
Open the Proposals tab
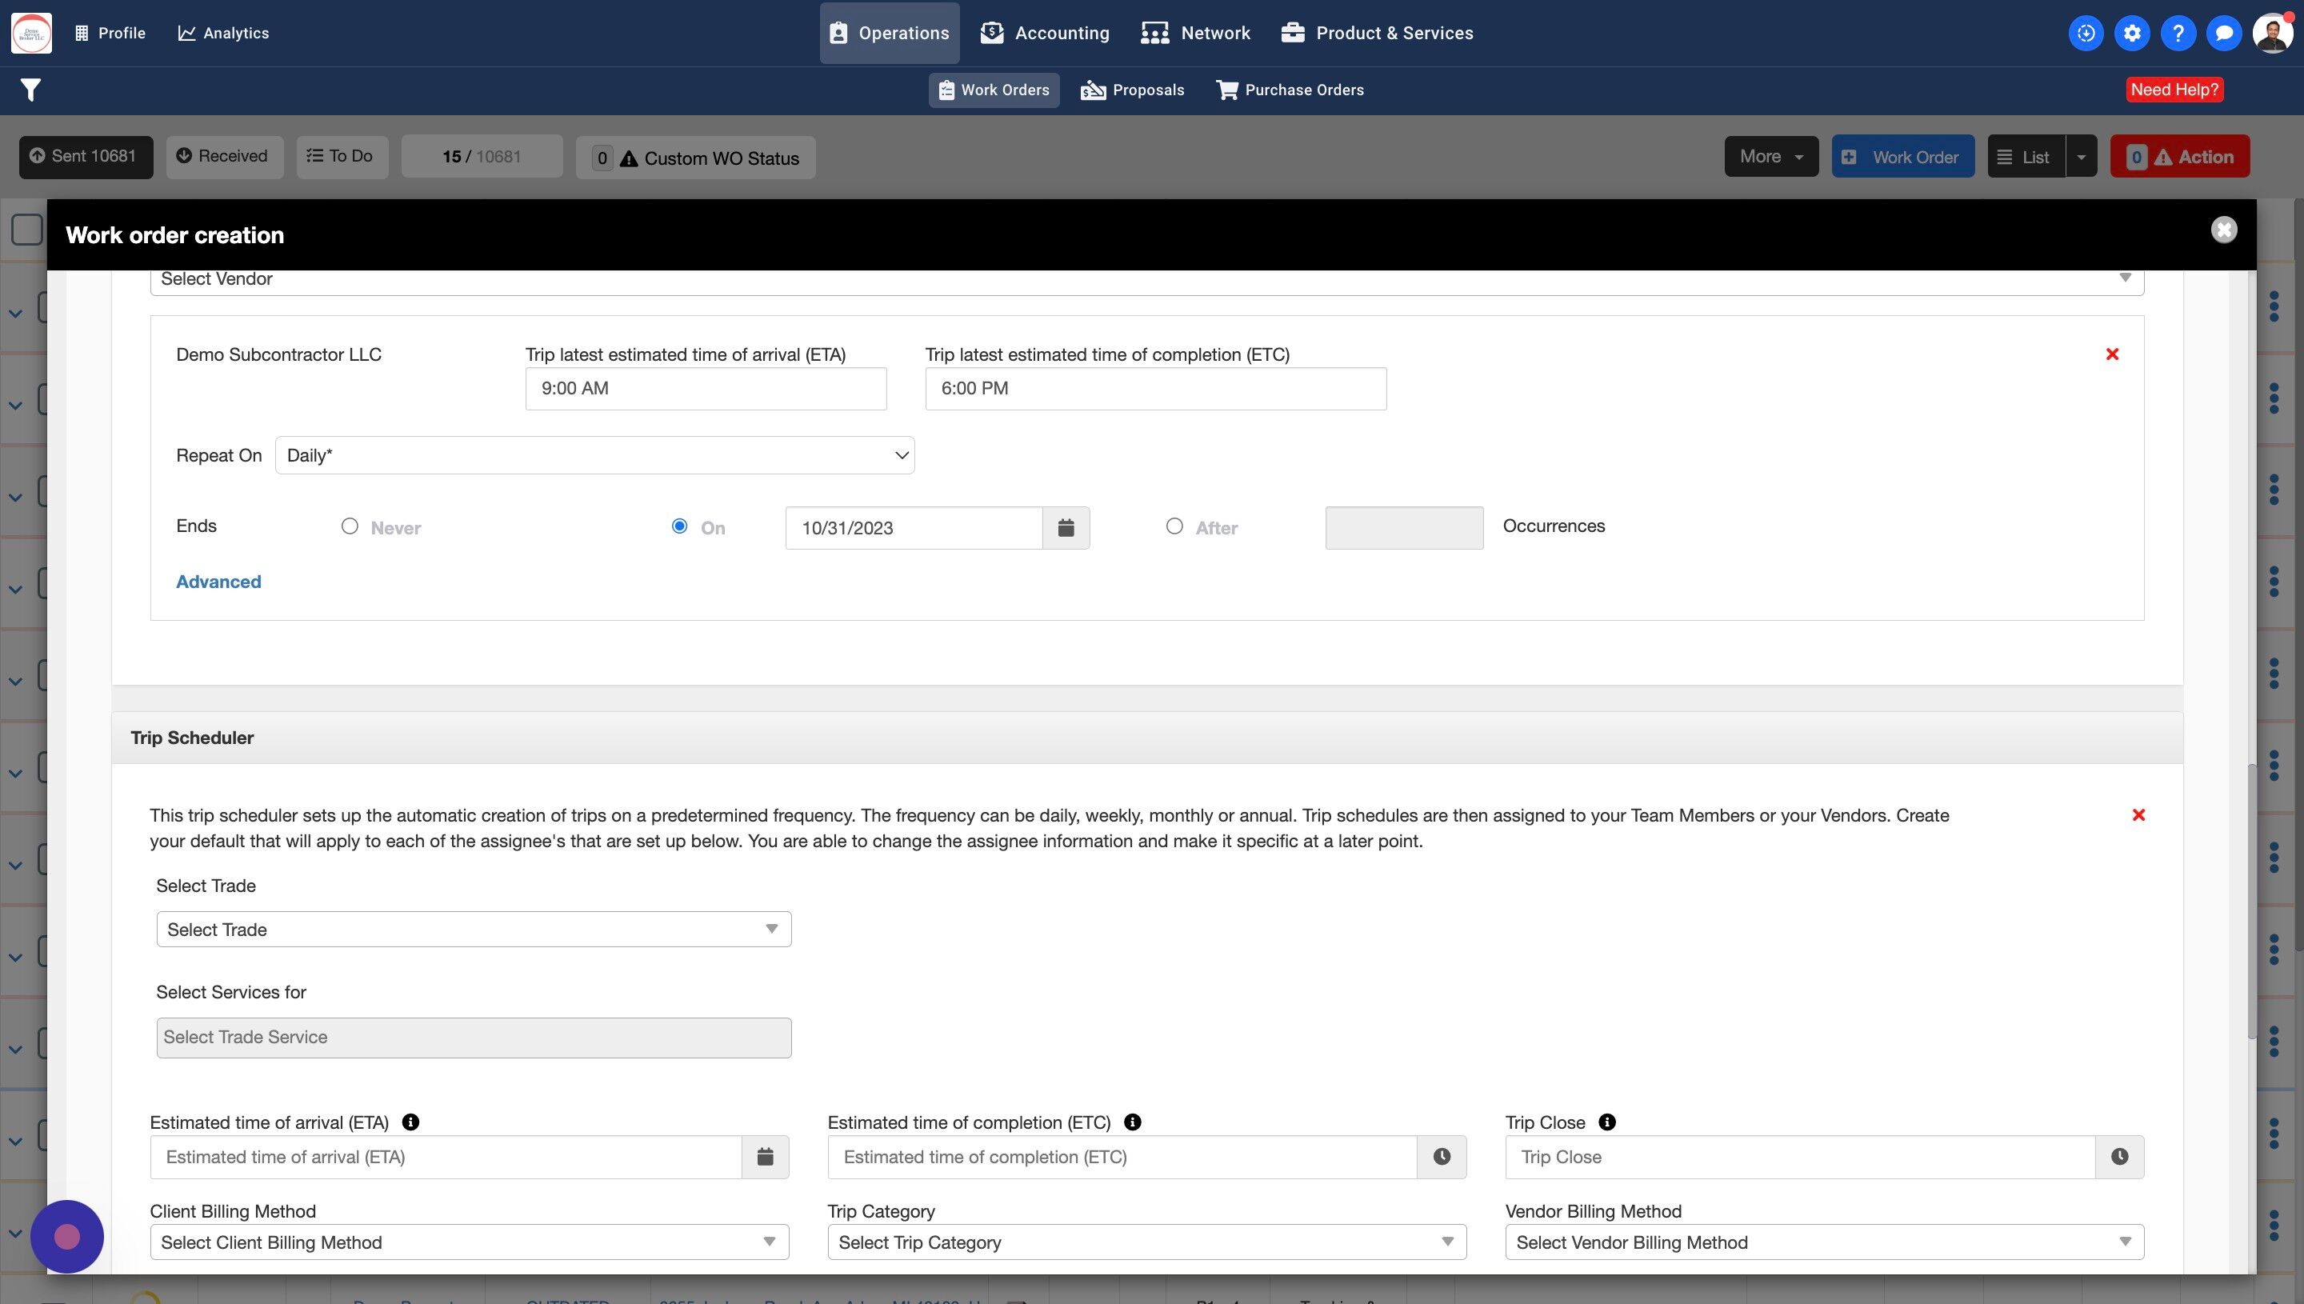click(1133, 90)
